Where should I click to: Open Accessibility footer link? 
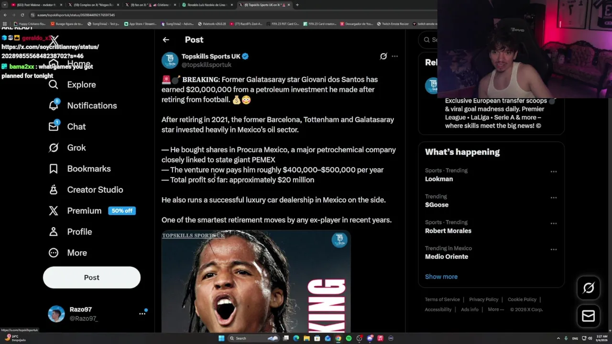438,310
